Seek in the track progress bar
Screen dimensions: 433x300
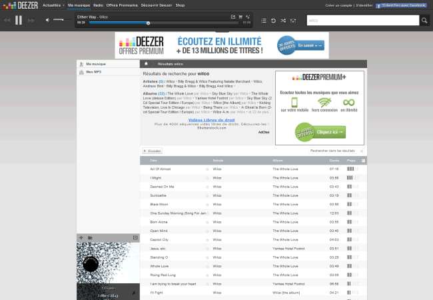pos(163,23)
